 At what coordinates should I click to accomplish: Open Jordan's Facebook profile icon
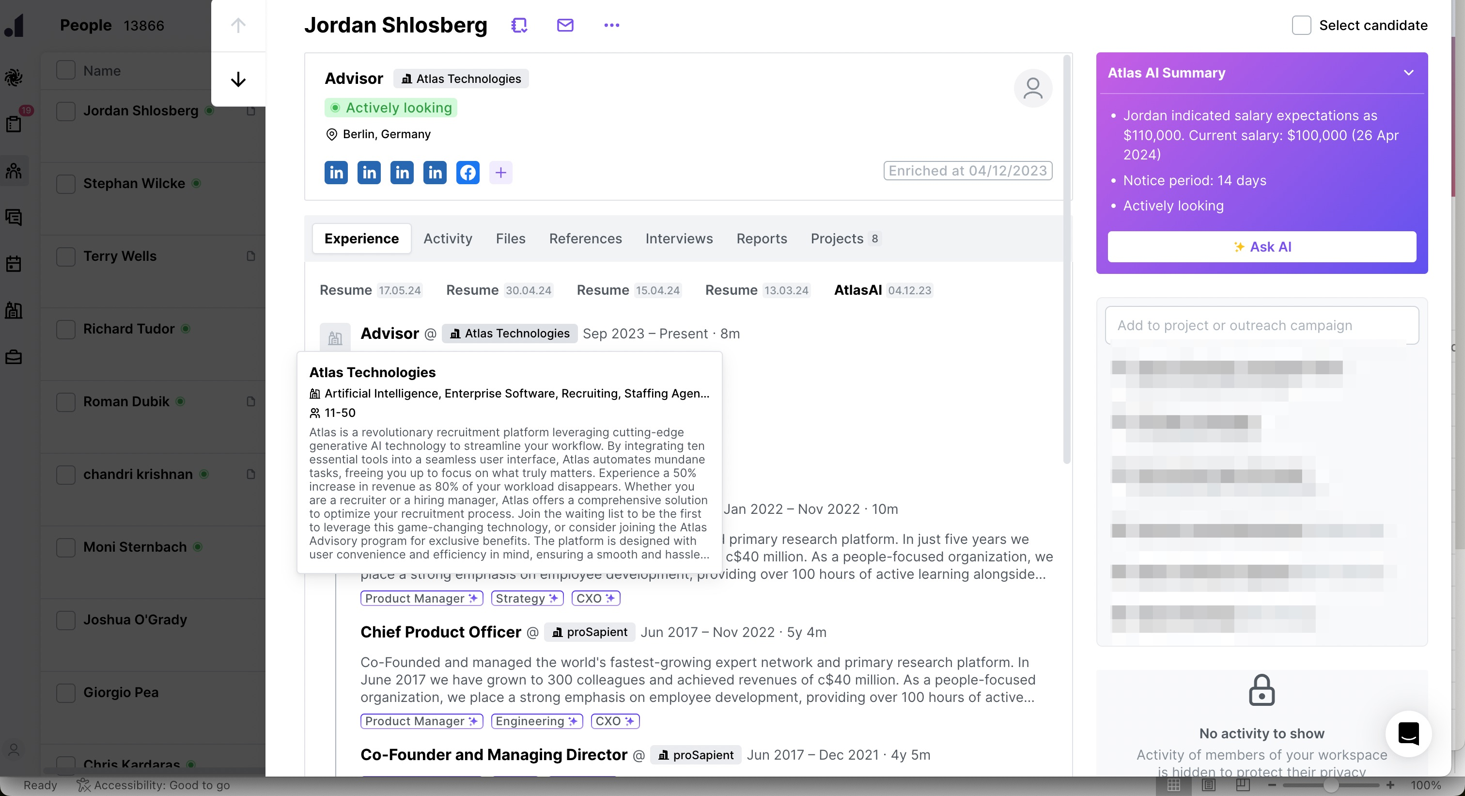(468, 173)
